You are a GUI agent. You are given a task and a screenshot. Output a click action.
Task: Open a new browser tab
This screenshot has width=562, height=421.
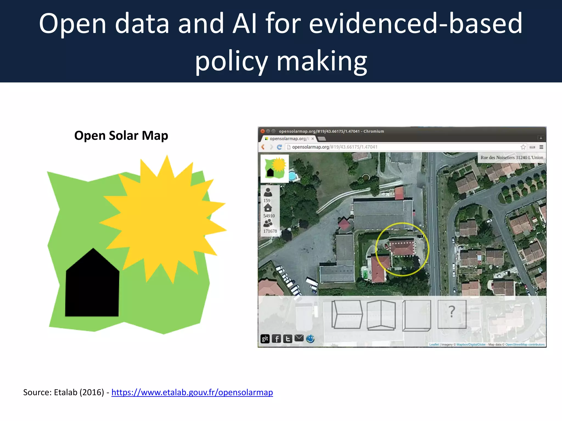322,139
